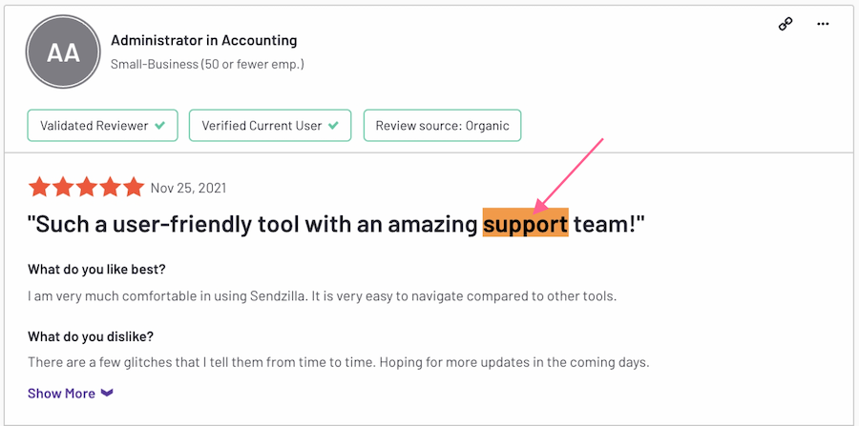Click the Validated Reviewer checkmark icon
The width and height of the screenshot is (859, 426).
(160, 126)
